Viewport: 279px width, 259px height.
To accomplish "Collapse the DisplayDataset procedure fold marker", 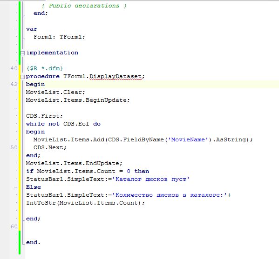I will pyautogui.click(x=23, y=77).
